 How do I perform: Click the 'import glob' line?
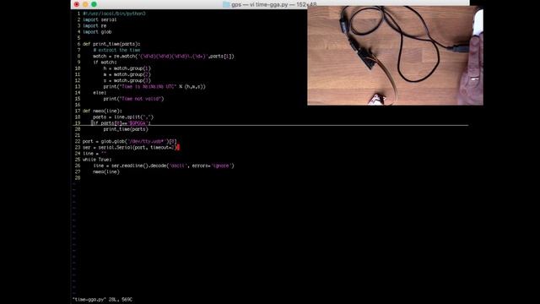tap(97, 32)
